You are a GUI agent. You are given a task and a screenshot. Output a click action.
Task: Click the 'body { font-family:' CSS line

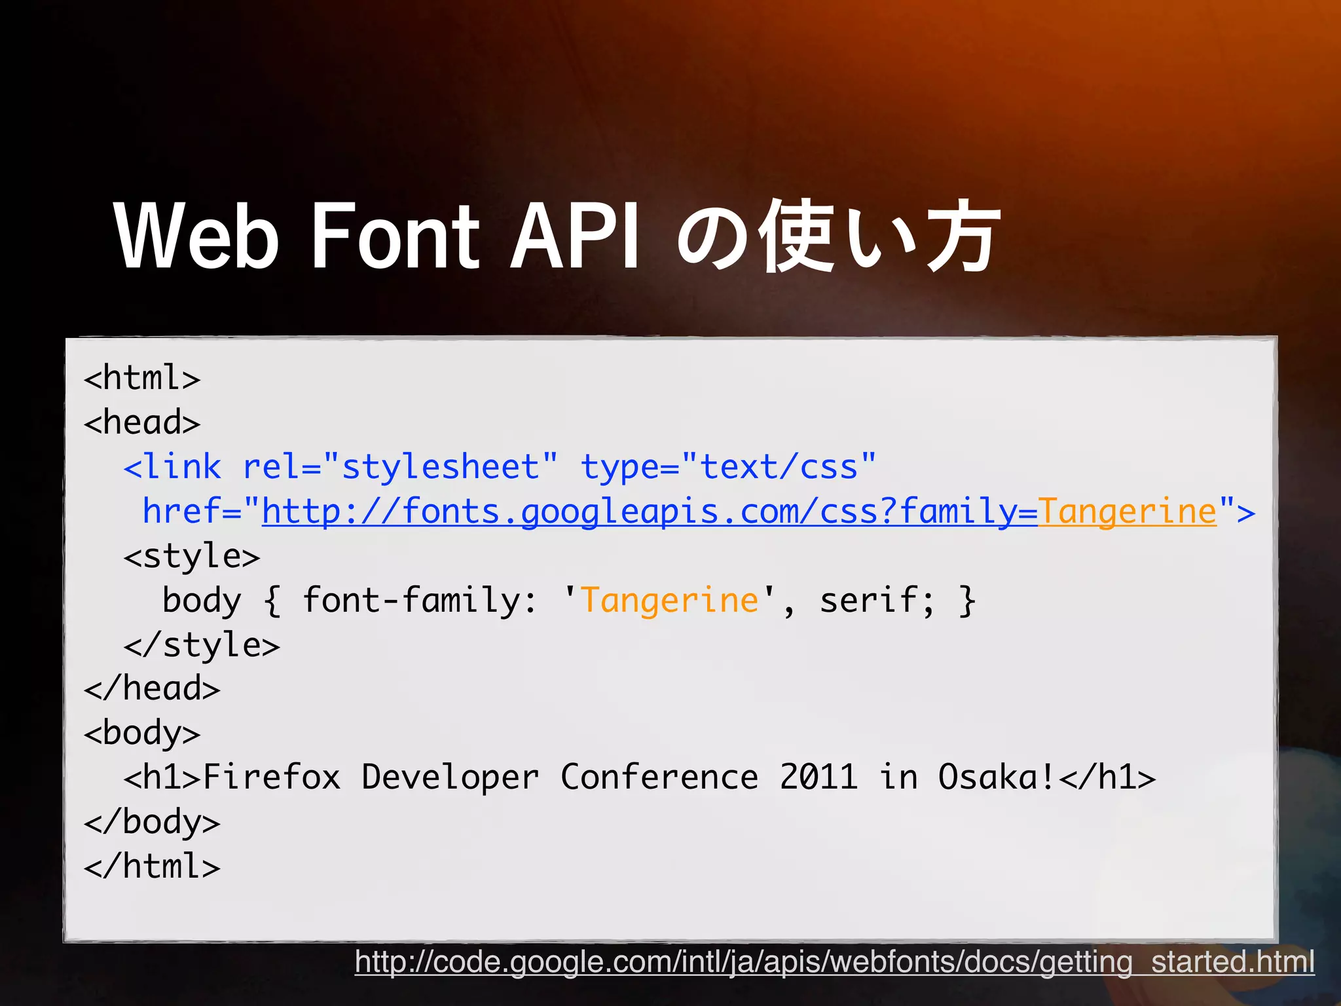569,601
